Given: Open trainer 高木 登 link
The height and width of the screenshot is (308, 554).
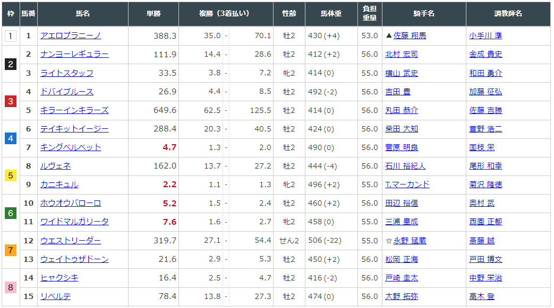Looking at the screenshot, I should (481, 296).
